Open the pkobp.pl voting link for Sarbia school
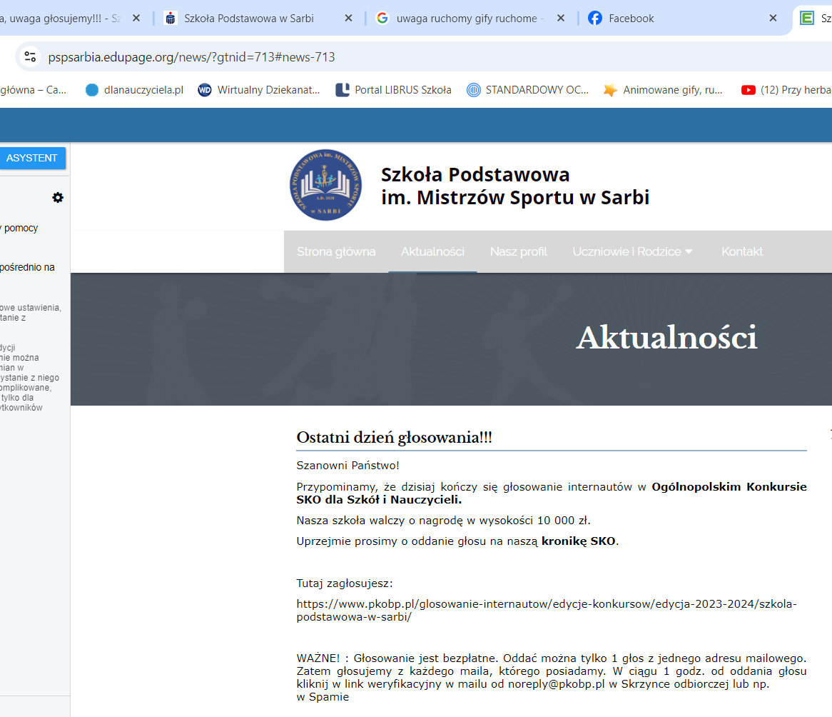Image resolution: width=832 pixels, height=717 pixels. click(547, 611)
